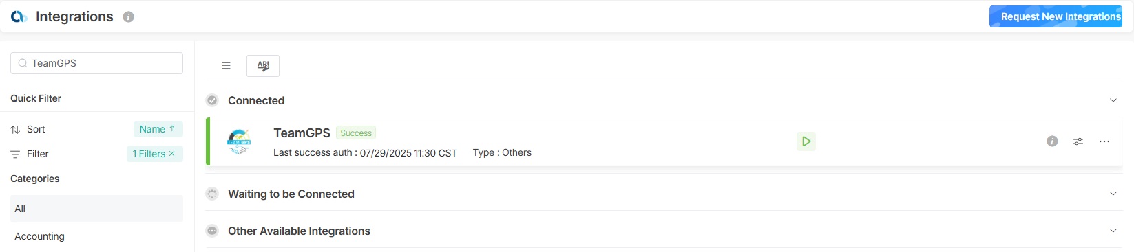Open the API settings icon button
This screenshot has width=1134, height=252.
pos(263,66)
